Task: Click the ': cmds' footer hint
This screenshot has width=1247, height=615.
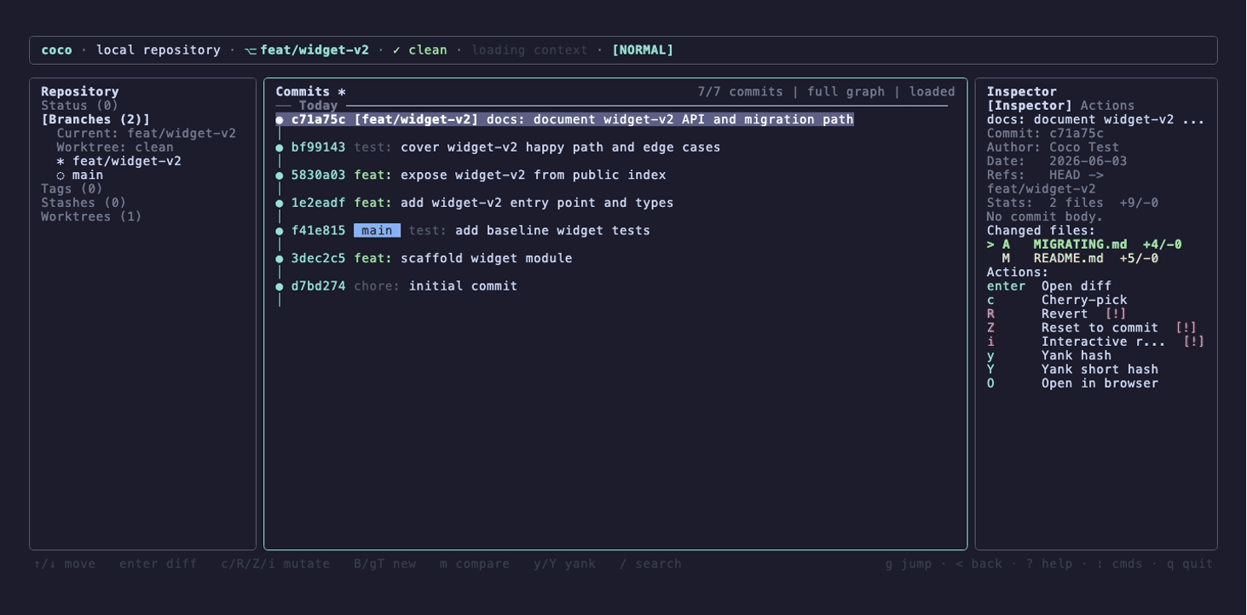Action: click(1119, 564)
